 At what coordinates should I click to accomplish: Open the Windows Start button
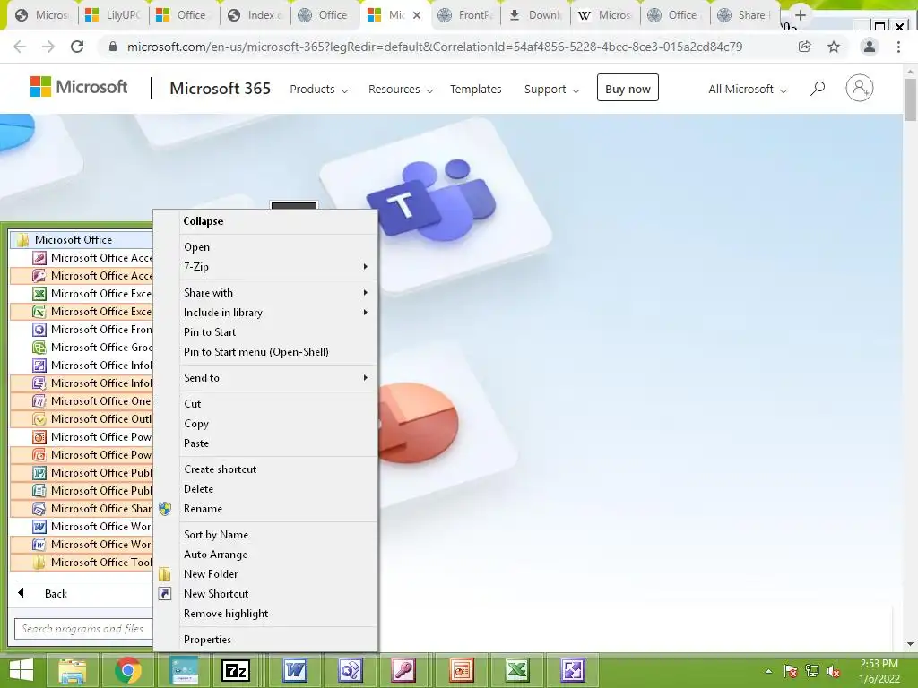pos(22,670)
